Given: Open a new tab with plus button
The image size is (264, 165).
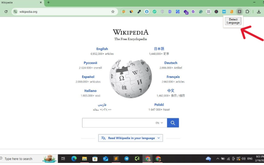Looking at the screenshot, I should [49, 2].
